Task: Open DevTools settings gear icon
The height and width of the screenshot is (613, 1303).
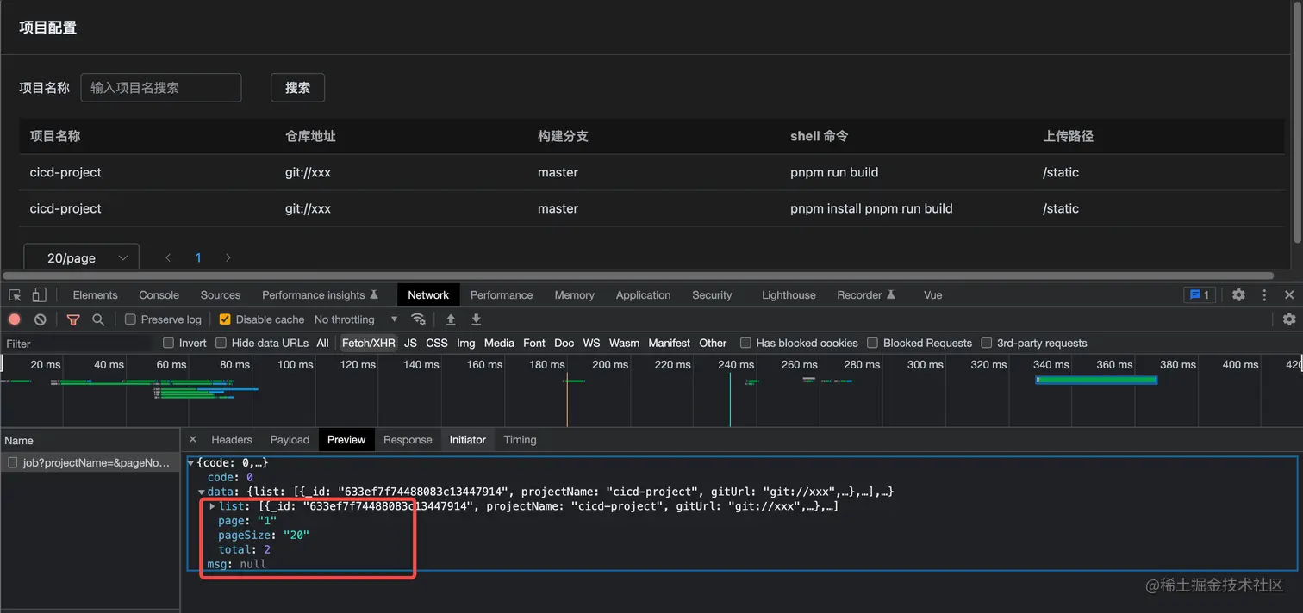Action: (x=1238, y=294)
